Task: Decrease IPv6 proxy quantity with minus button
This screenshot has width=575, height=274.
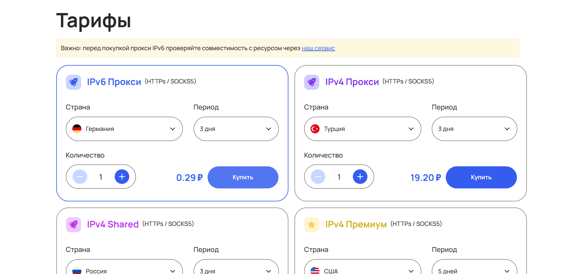Action: click(x=80, y=177)
